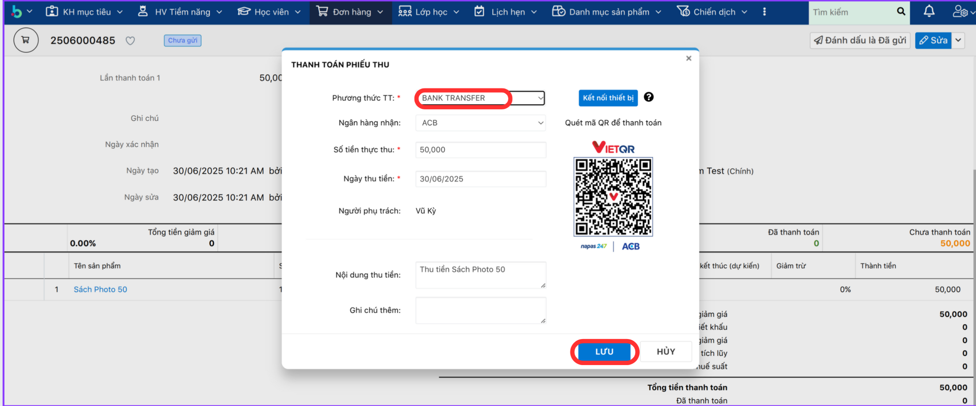This screenshot has height=406, width=976.
Task: Open the Chiến dịch megaphone icon
Action: click(684, 11)
